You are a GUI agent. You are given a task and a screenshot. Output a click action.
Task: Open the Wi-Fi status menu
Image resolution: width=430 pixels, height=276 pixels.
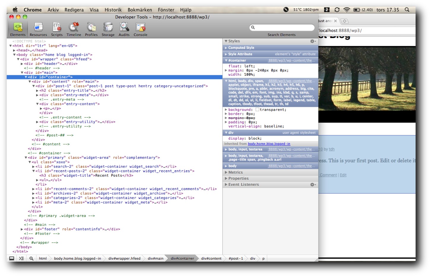pyautogui.click(x=347, y=10)
